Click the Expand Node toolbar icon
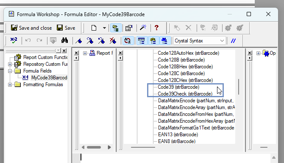The image size is (284, 163). pos(203,28)
